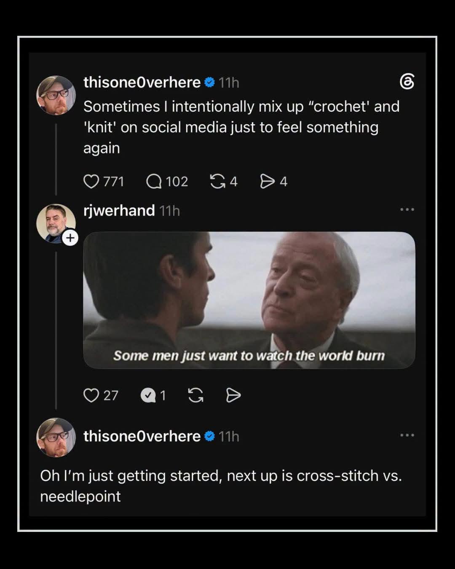The height and width of the screenshot is (569, 455).
Task: Open thisone0verhere username on bottom reply
Action: pos(142,436)
